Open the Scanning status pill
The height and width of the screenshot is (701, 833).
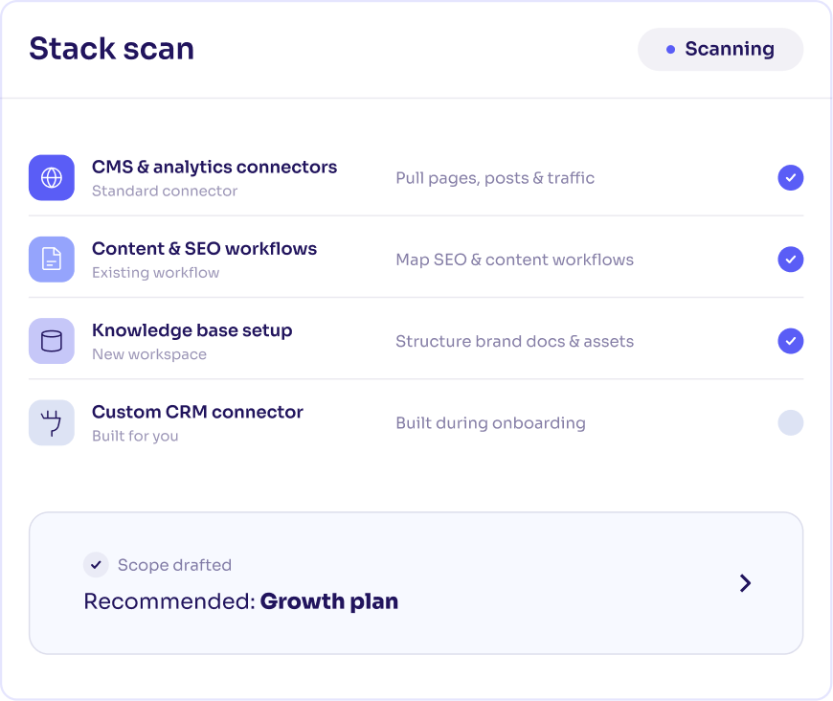pos(720,50)
